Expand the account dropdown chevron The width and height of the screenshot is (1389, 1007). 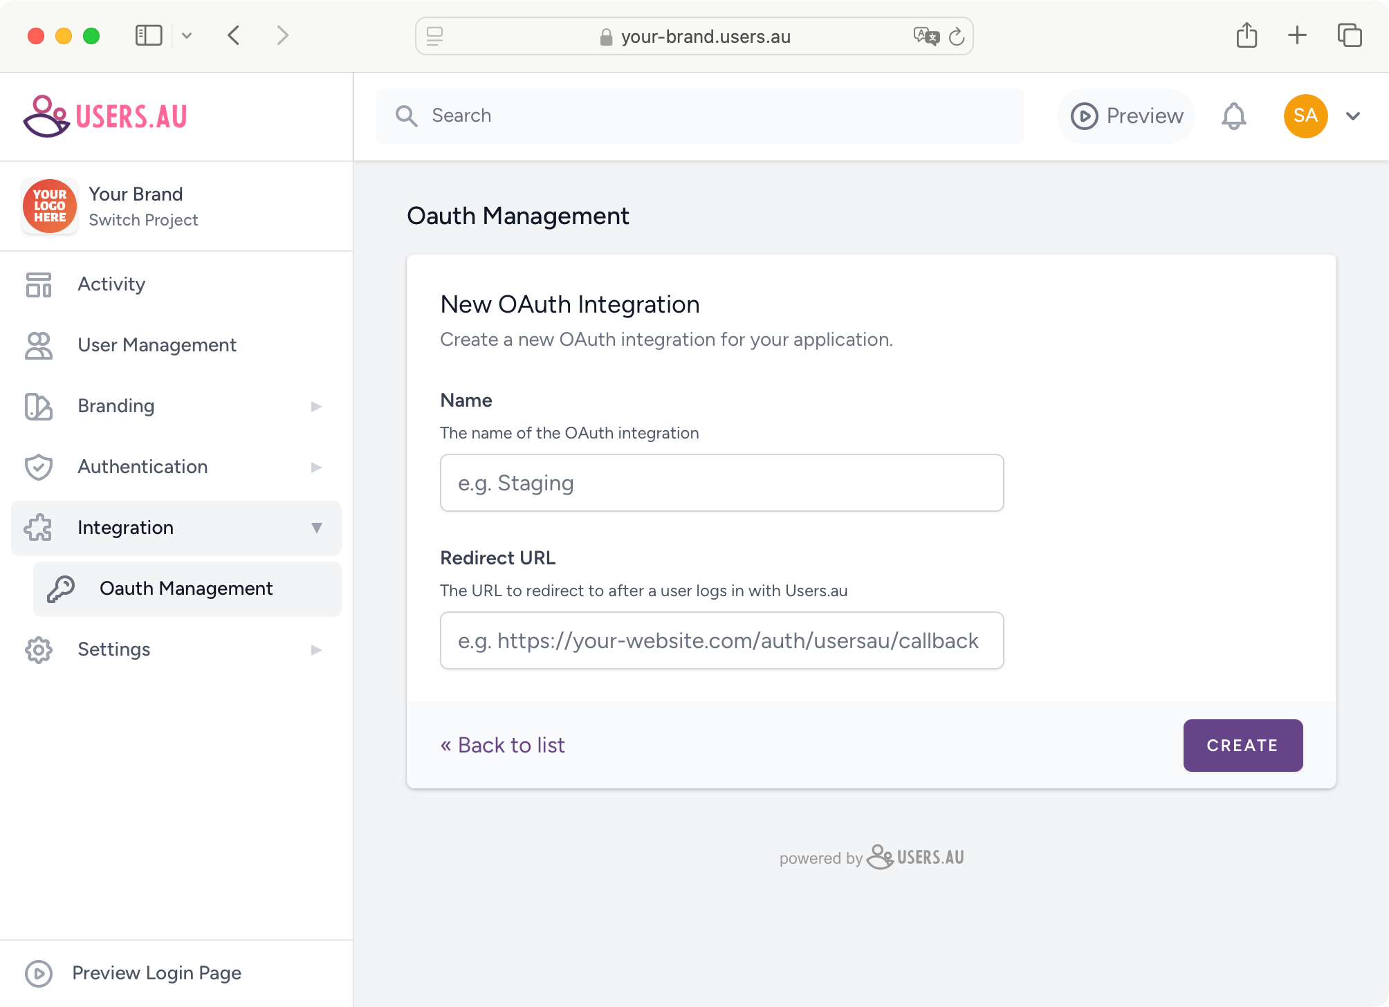pyautogui.click(x=1353, y=116)
